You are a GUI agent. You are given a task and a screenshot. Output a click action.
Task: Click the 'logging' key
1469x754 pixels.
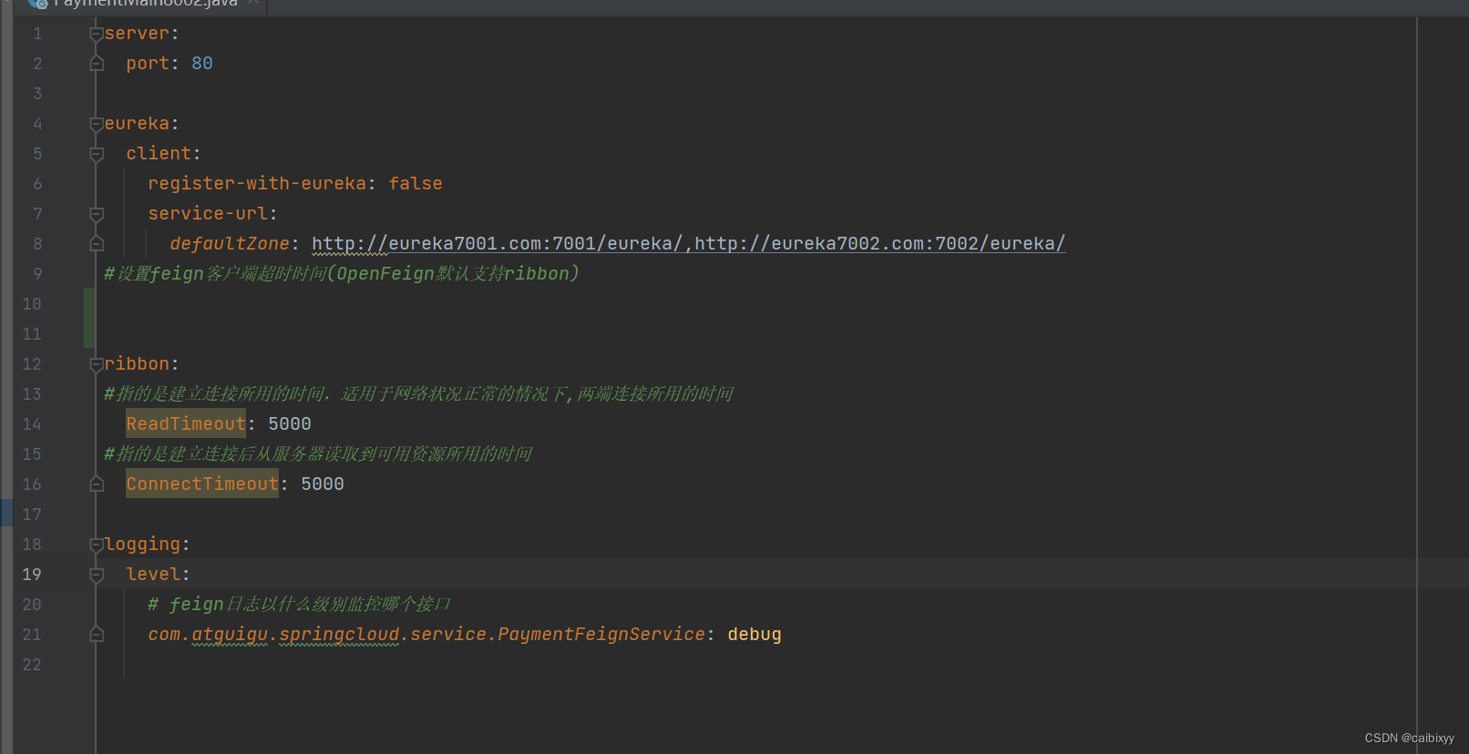pos(142,545)
